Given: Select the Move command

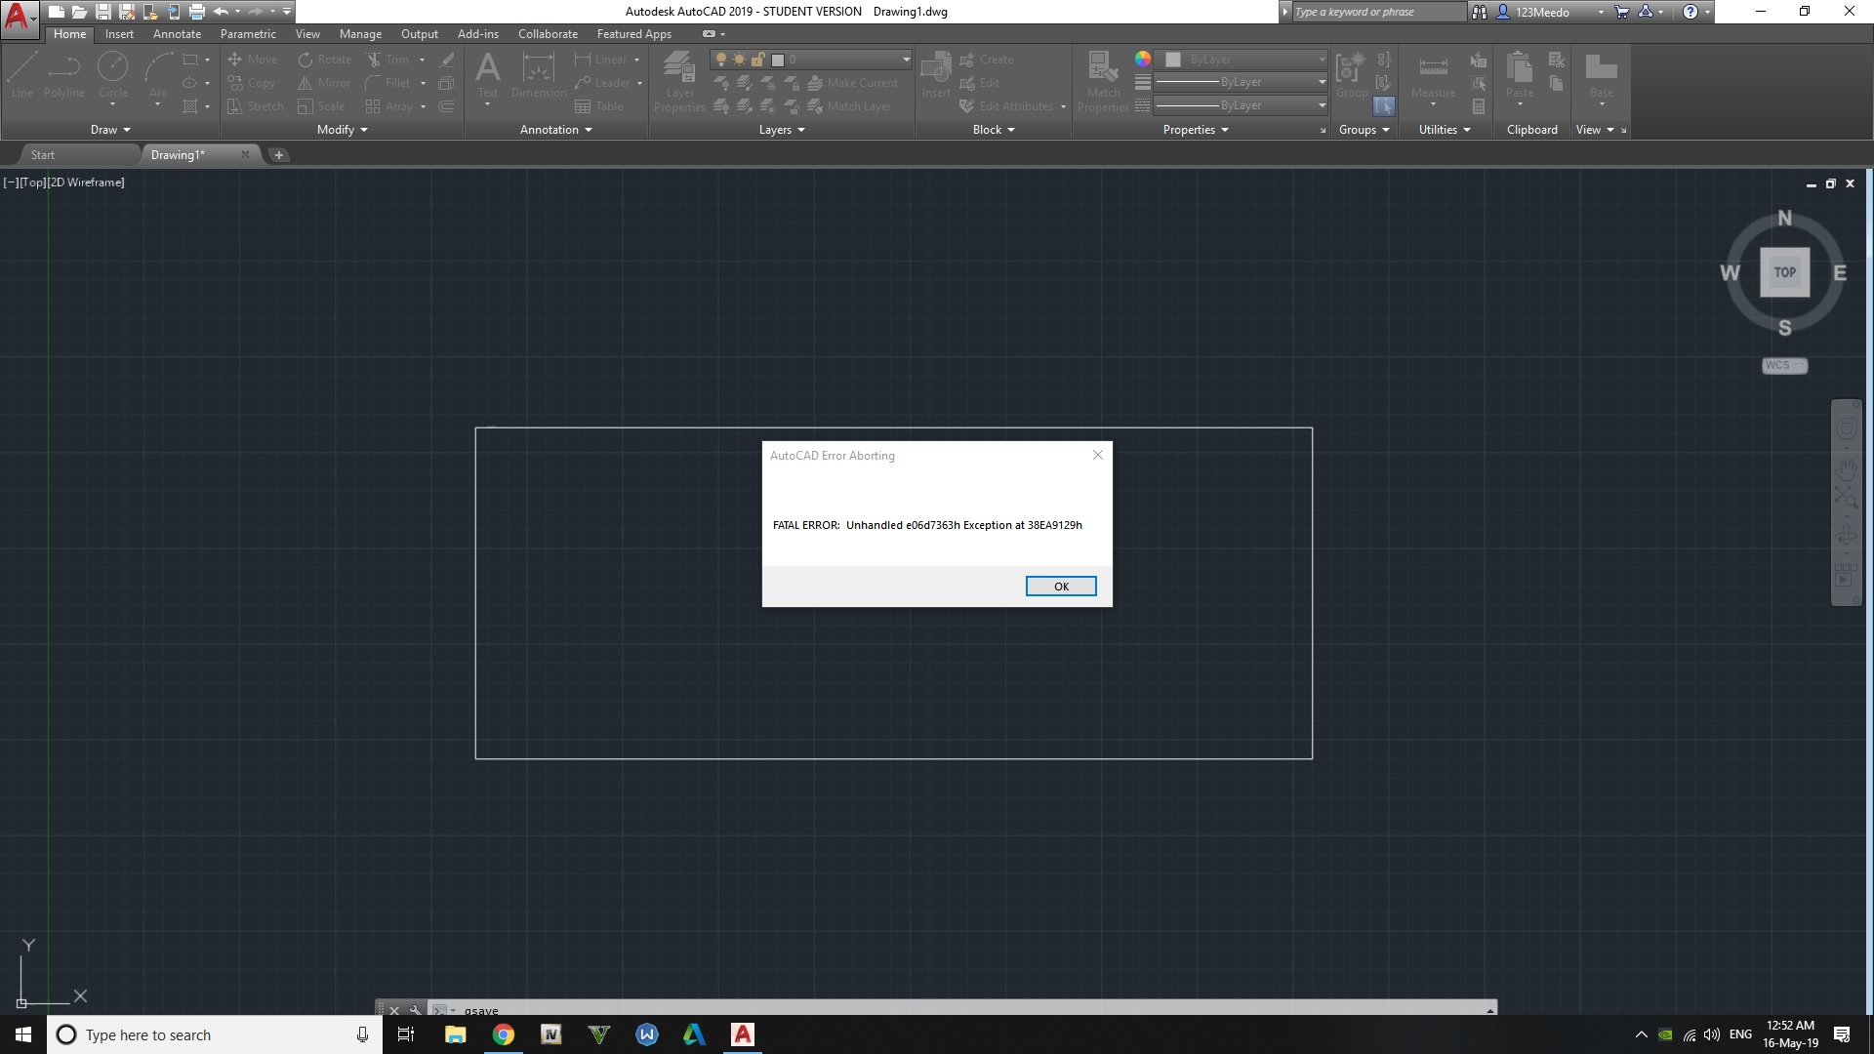Looking at the screenshot, I should (254, 59).
